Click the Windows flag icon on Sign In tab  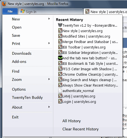pos(23,11)
